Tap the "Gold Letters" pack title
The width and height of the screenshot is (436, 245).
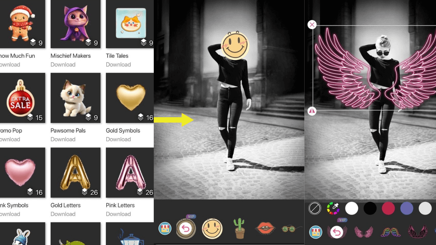66,205
